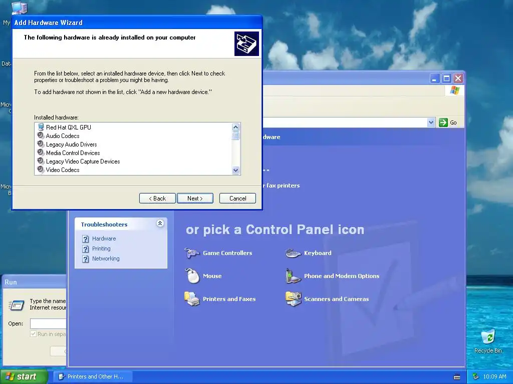The height and width of the screenshot is (384, 513).
Task: Open Scanners and Cameras icon
Action: [x=293, y=299]
